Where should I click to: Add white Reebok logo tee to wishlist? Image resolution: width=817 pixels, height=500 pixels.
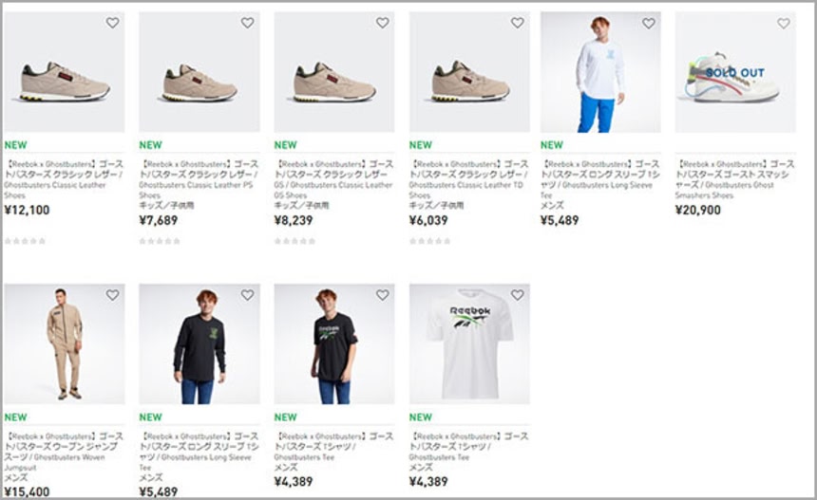pyautogui.click(x=517, y=295)
